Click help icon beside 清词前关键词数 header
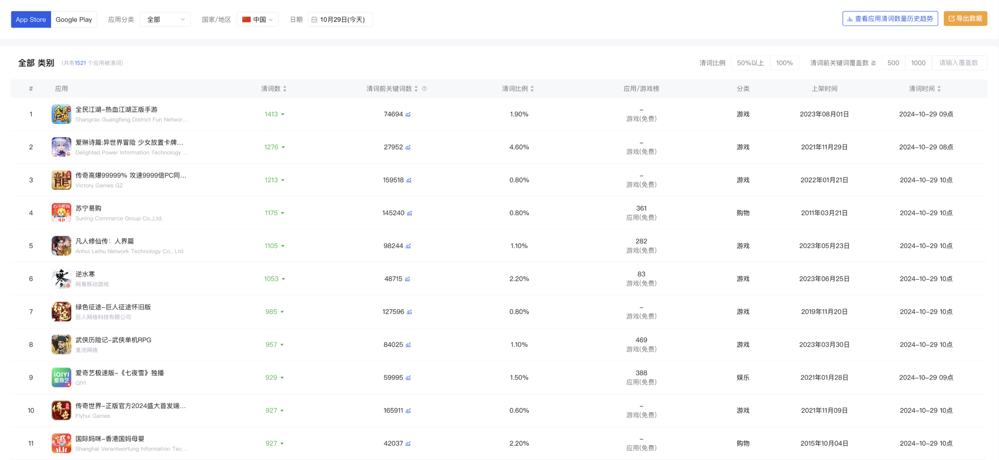Image resolution: width=999 pixels, height=460 pixels. (x=425, y=89)
